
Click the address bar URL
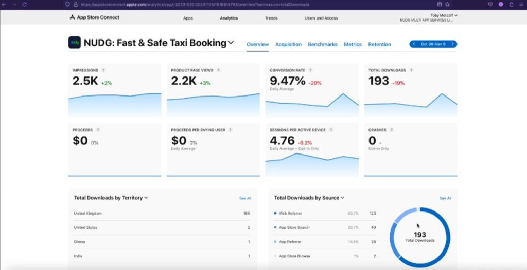(195, 5)
